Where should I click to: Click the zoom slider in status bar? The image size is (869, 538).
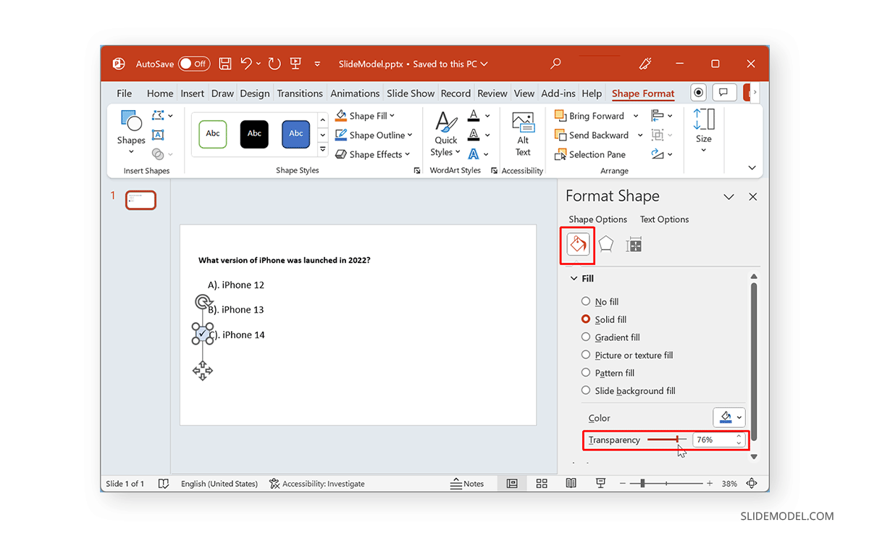point(667,484)
